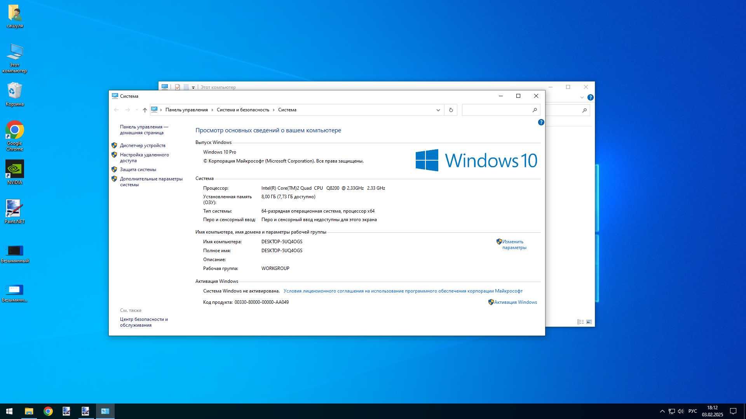Screen dimensions: 746x419
Task: Show hidden tray icons chevron
Action: pyautogui.click(x=662, y=411)
